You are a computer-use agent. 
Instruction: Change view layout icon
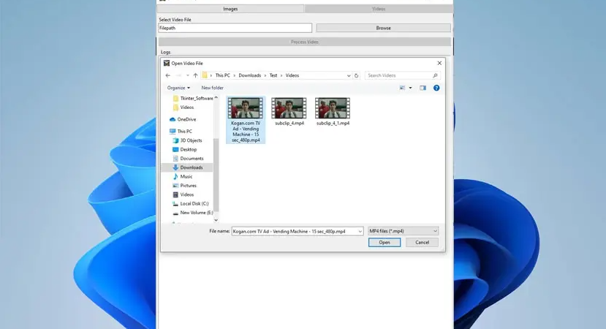[x=402, y=88]
